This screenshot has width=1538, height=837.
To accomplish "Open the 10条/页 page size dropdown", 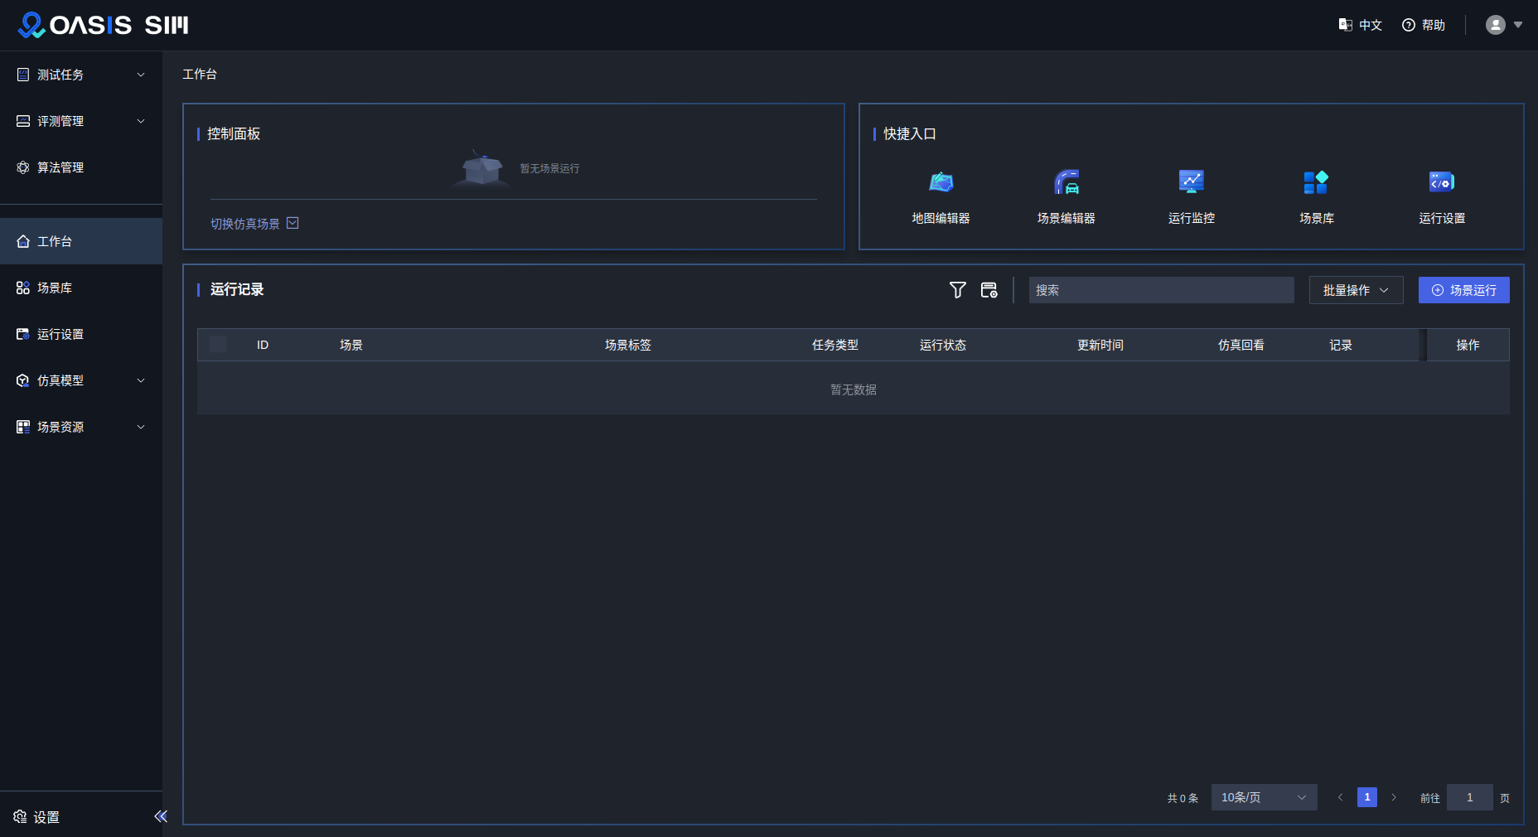I will (x=1264, y=797).
